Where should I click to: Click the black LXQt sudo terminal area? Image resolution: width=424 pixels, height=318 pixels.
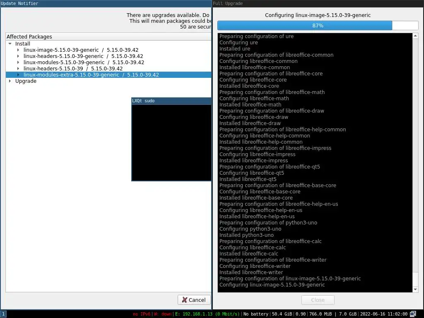171,142
